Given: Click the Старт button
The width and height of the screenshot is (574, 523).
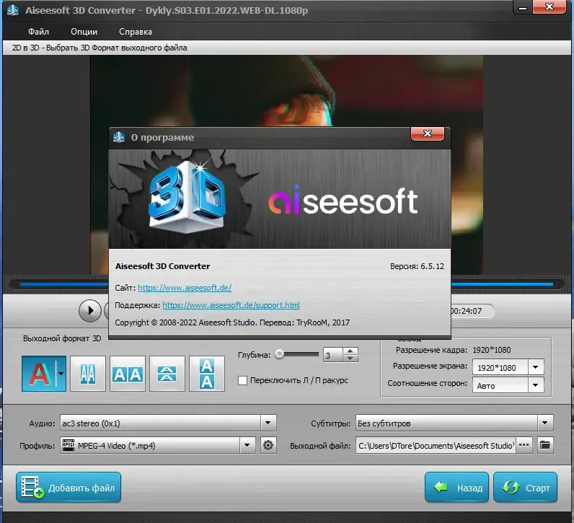Looking at the screenshot, I should coord(525,487).
